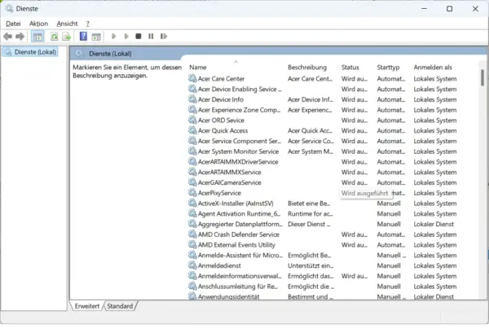The image size is (489, 328).
Task: Click the Dienste window title bar icon
Action: pyautogui.click(x=9, y=8)
